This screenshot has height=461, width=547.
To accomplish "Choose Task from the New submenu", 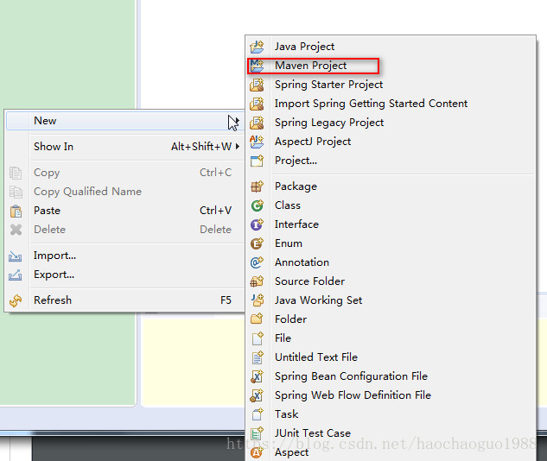I will pyautogui.click(x=391, y=414).
